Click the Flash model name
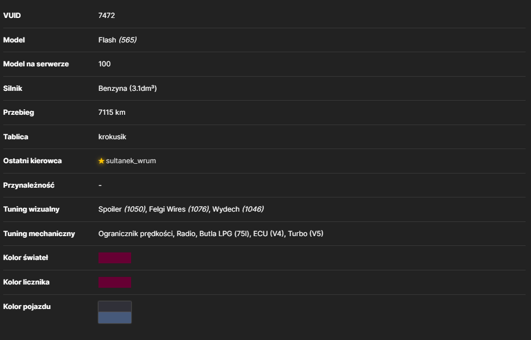The image size is (531, 340). 107,40
